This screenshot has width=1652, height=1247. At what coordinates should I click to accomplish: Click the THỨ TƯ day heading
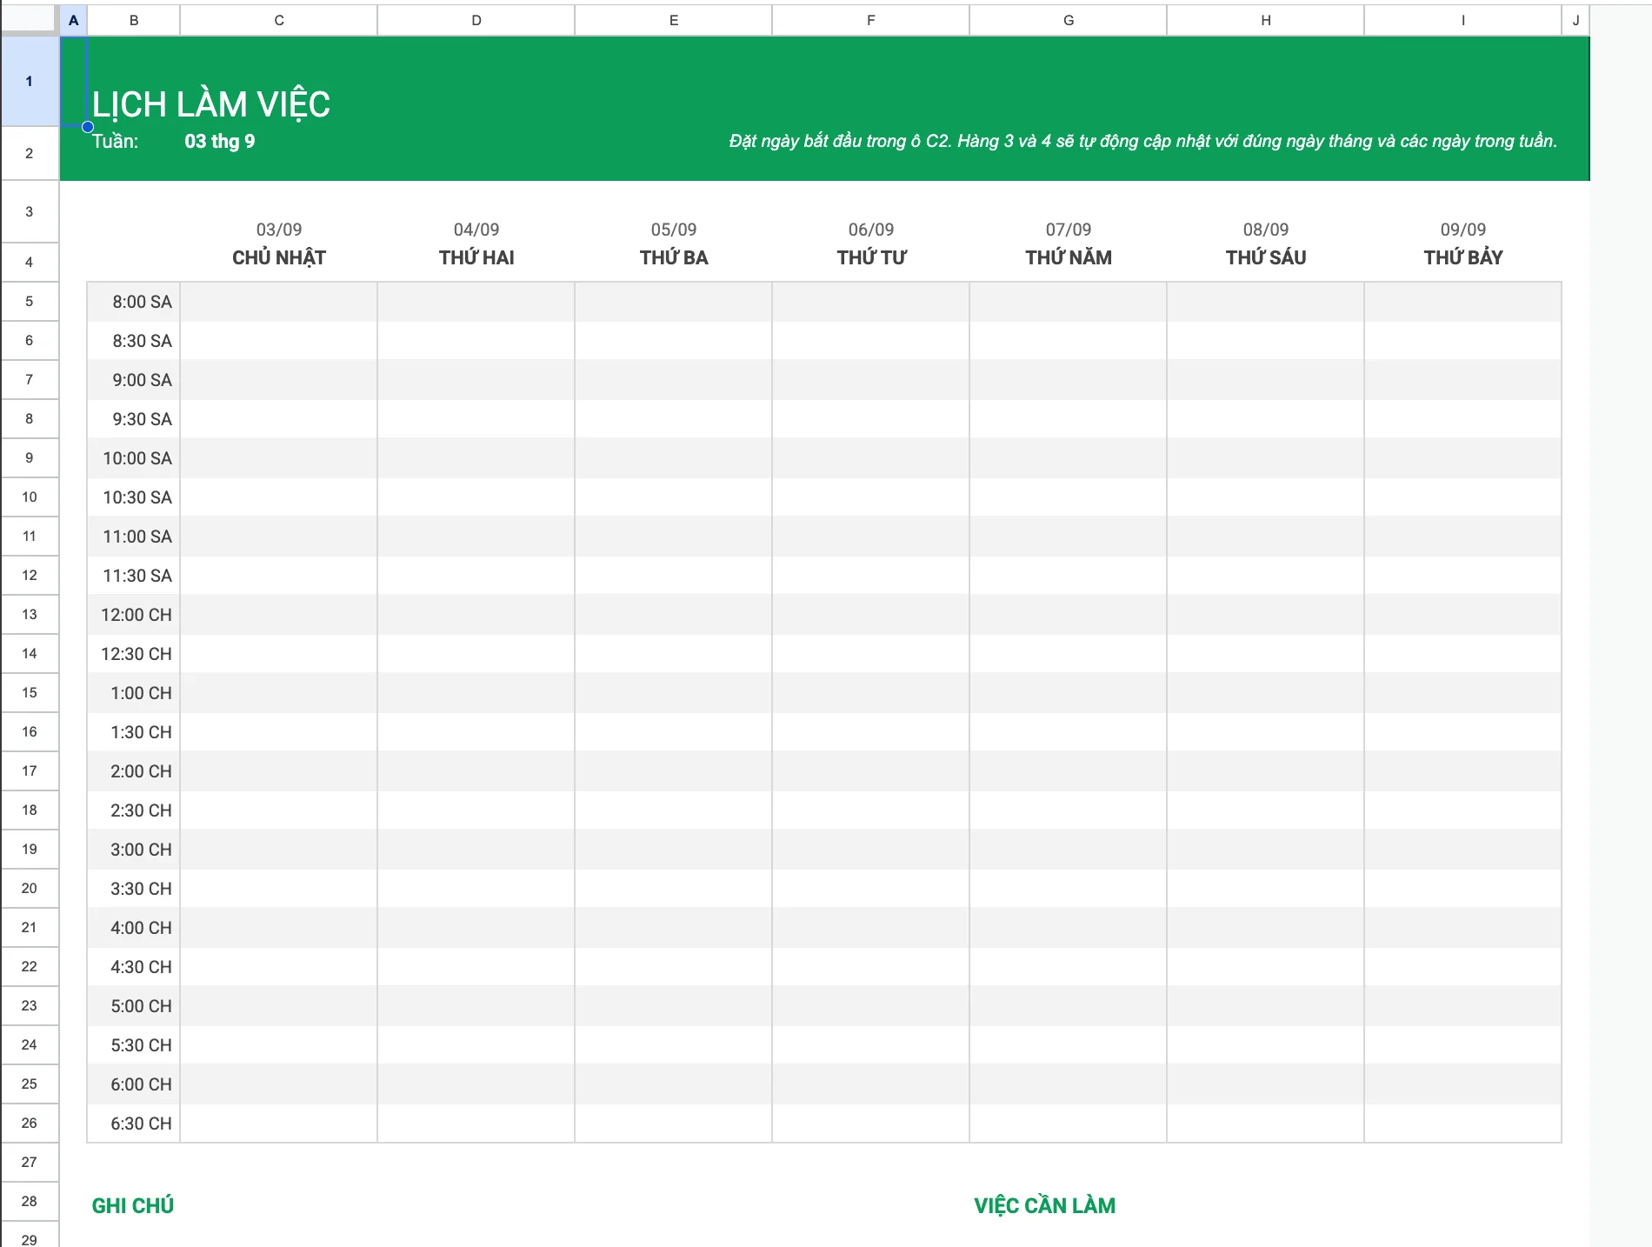click(x=871, y=257)
